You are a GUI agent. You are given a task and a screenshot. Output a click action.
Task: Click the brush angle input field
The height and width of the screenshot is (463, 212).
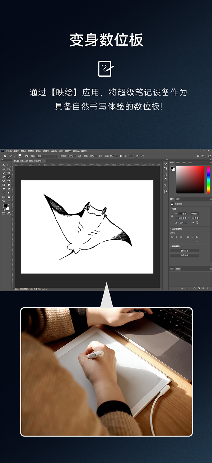click(x=130, y=156)
